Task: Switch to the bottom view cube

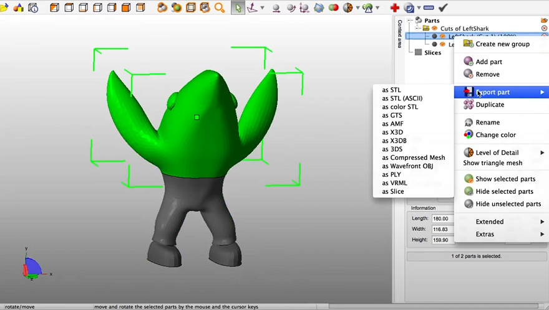Action: pyautogui.click(x=84, y=7)
